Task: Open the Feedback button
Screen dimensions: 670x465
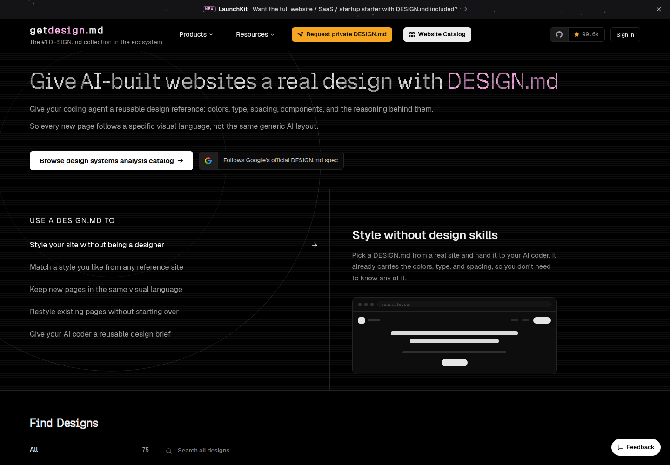Action: tap(636, 447)
